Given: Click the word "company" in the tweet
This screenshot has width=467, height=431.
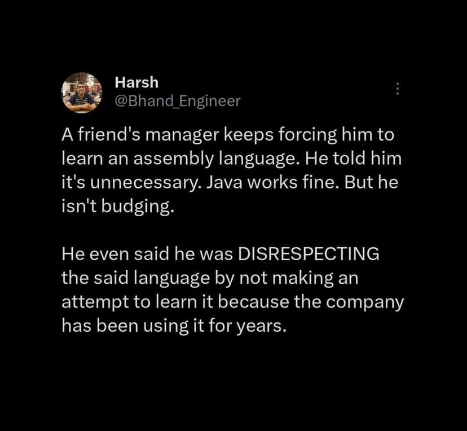Looking at the screenshot, I should [365, 302].
